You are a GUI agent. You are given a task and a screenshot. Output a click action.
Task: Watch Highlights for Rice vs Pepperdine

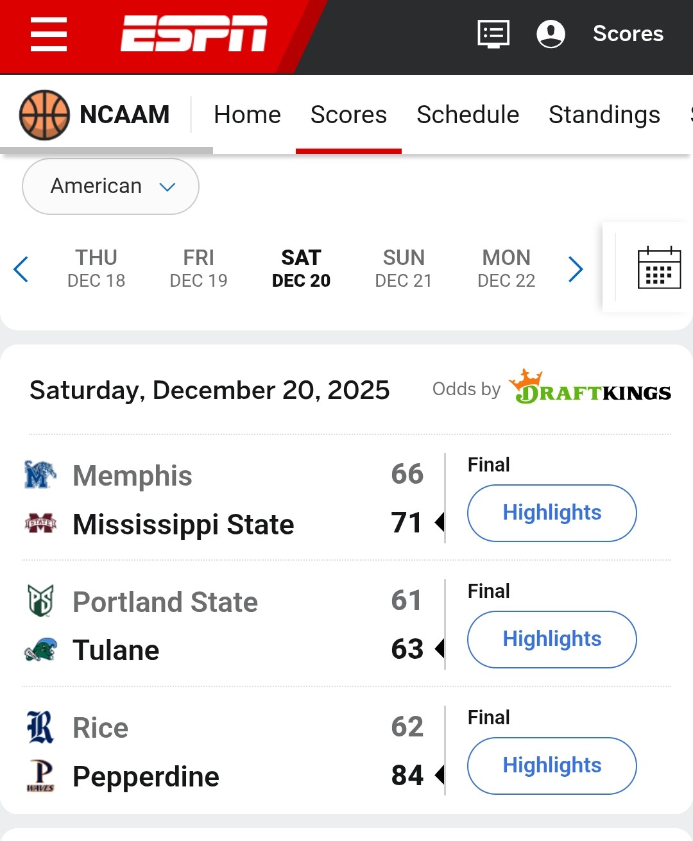[552, 766]
